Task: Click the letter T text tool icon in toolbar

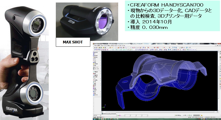Action: 157,50
